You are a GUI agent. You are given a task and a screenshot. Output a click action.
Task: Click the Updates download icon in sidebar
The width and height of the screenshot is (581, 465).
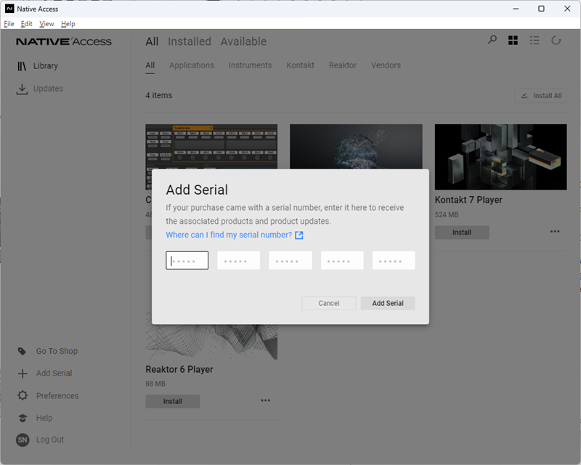22,89
